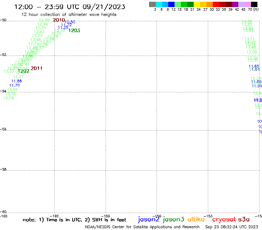The image size is (262, 230).
Task: Click the wave height value '13.77'
Action: [37, 36]
